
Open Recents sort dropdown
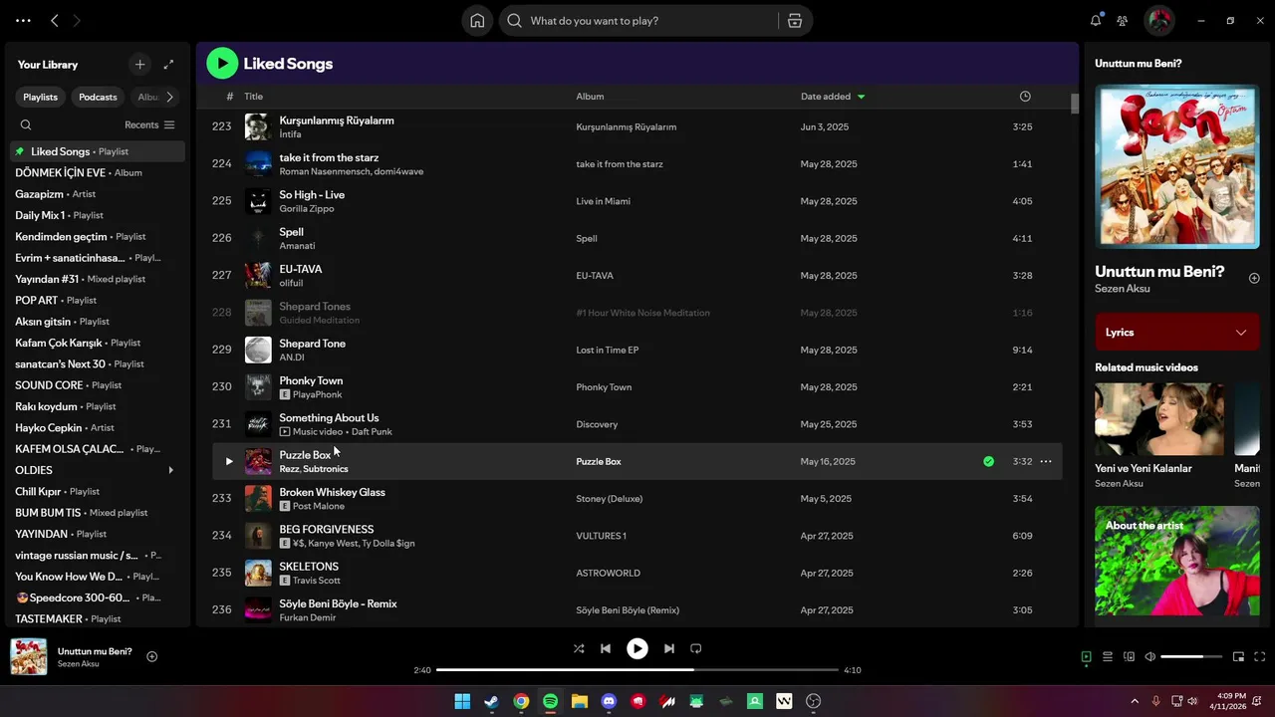[x=149, y=125]
